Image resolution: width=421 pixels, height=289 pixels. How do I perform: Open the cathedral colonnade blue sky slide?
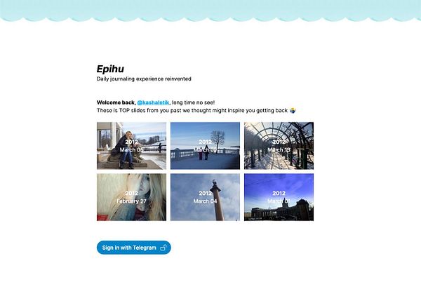(x=279, y=197)
